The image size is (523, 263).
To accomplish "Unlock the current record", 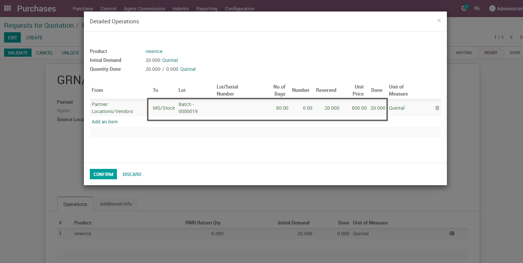I will tap(70, 53).
